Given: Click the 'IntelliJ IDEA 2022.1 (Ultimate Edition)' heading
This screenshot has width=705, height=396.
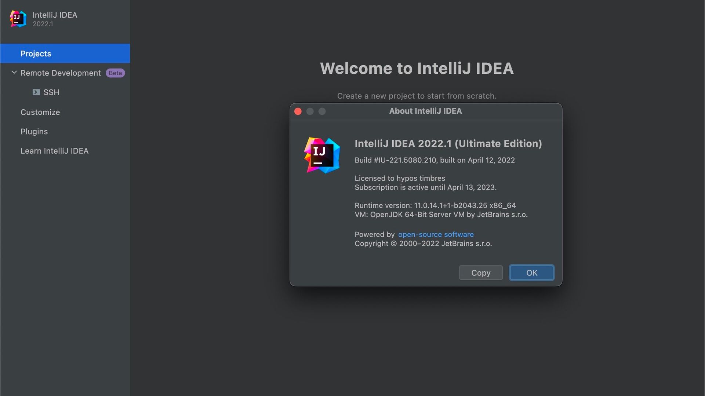Looking at the screenshot, I should point(448,143).
